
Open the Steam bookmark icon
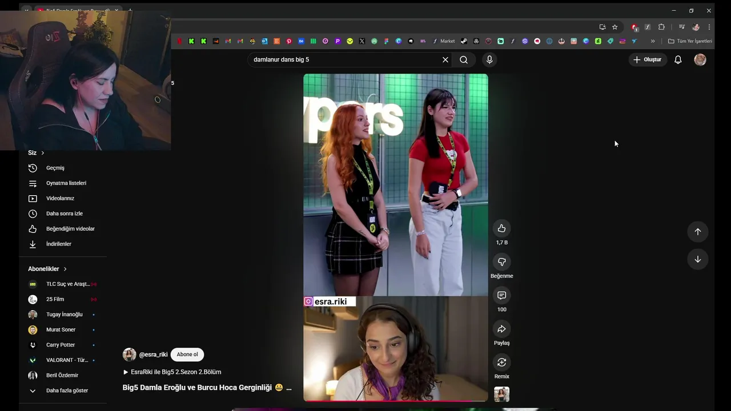click(464, 41)
